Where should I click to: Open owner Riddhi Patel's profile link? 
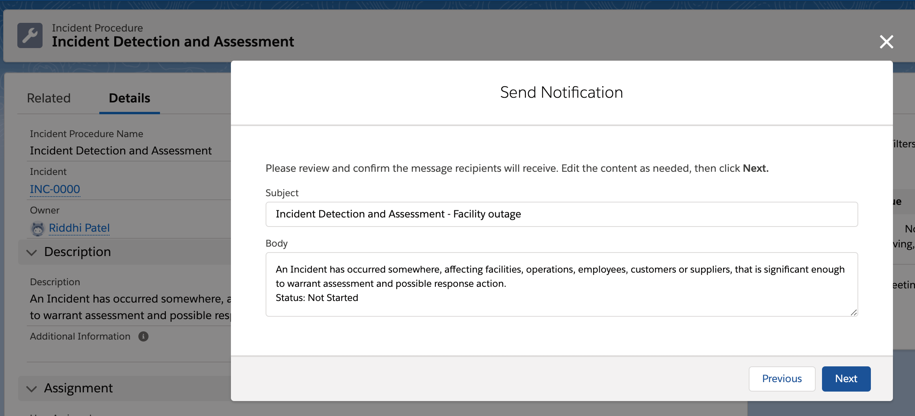point(79,228)
